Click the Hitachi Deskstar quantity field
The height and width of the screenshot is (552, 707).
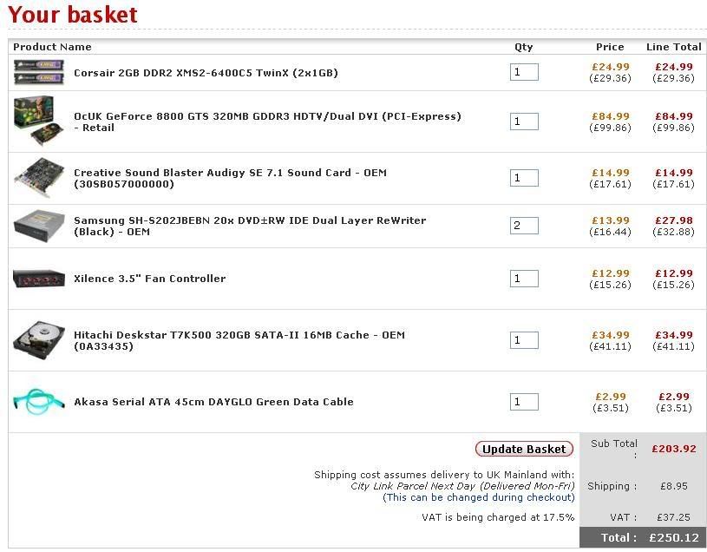coord(524,340)
